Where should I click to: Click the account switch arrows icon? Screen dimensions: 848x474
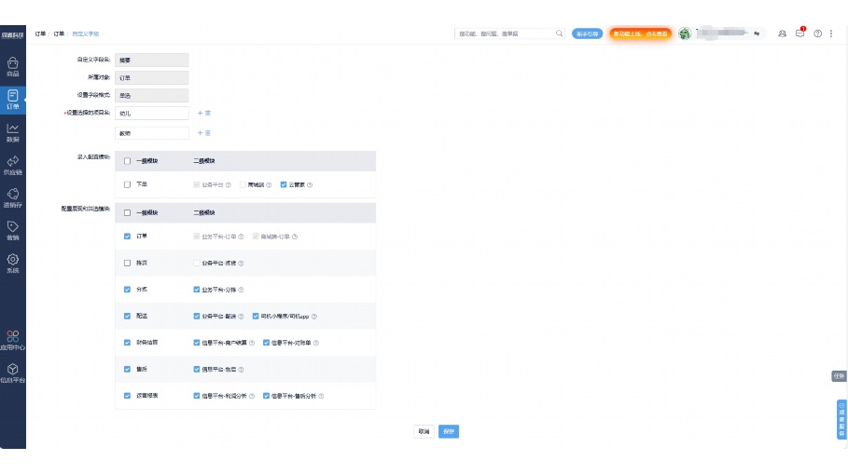click(x=757, y=34)
